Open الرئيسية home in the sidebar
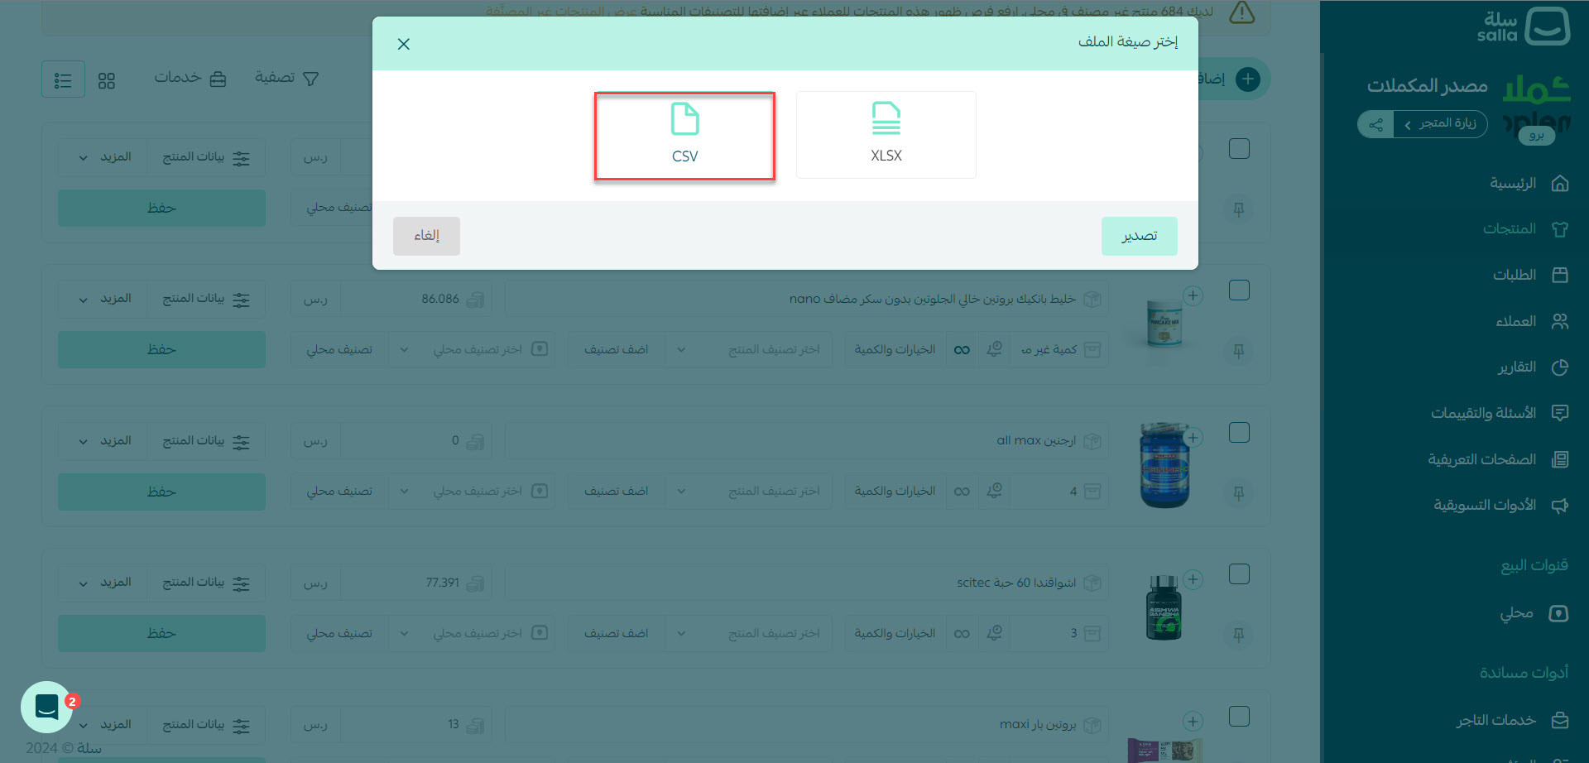Image resolution: width=1589 pixels, height=763 pixels. click(1529, 183)
